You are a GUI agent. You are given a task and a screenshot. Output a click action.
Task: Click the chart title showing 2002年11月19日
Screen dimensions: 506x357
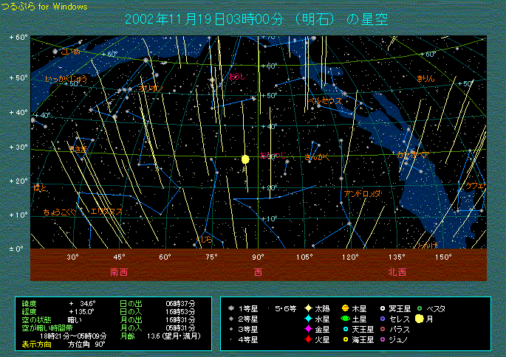pos(256,18)
